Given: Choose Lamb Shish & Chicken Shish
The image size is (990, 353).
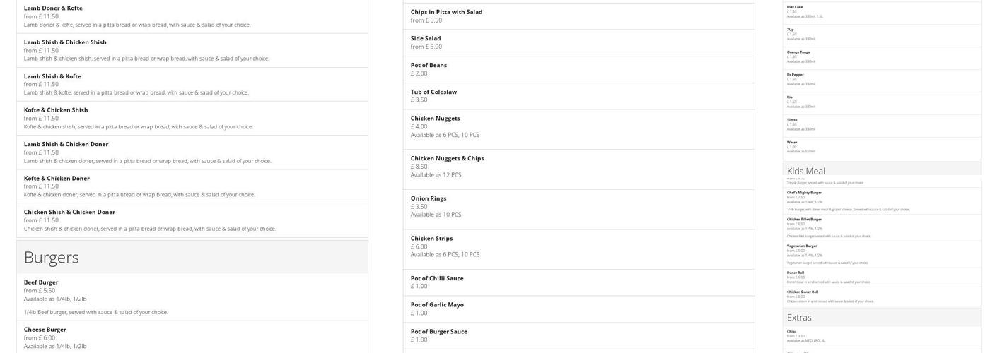Looking at the screenshot, I should click(x=65, y=42).
